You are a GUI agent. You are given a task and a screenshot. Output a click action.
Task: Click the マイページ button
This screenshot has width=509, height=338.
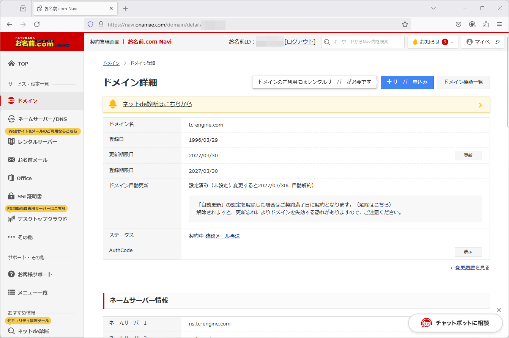point(483,42)
